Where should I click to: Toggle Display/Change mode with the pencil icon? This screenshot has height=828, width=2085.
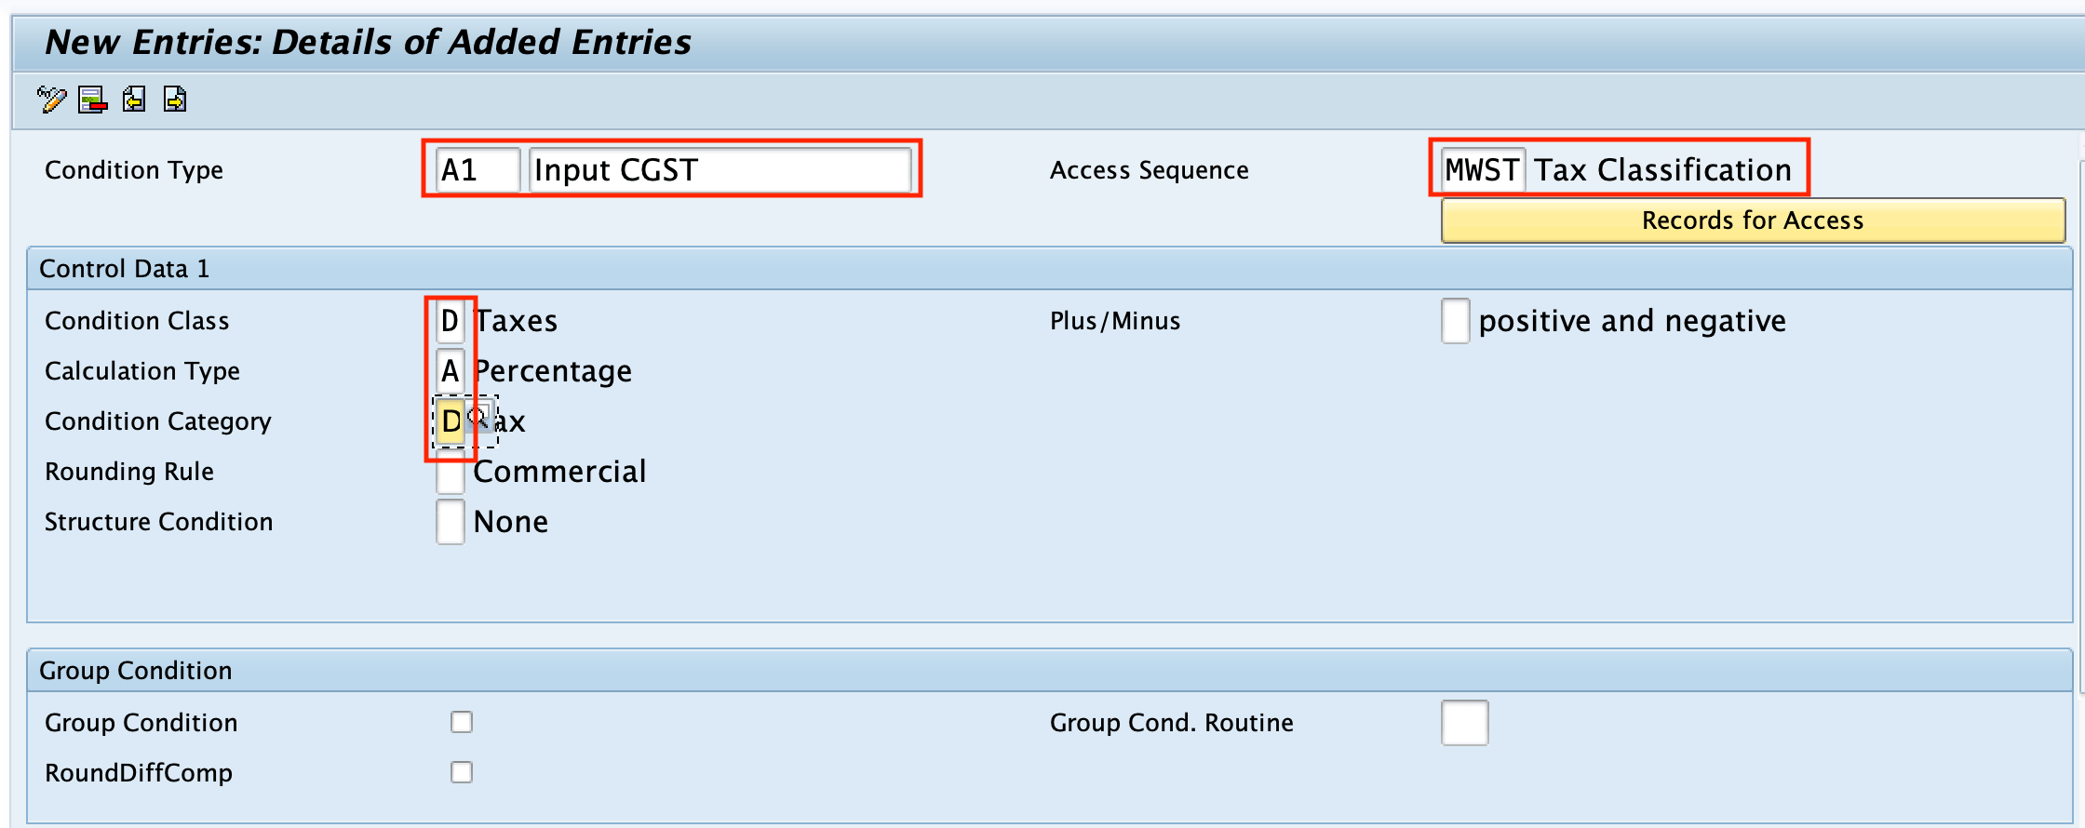[x=52, y=99]
